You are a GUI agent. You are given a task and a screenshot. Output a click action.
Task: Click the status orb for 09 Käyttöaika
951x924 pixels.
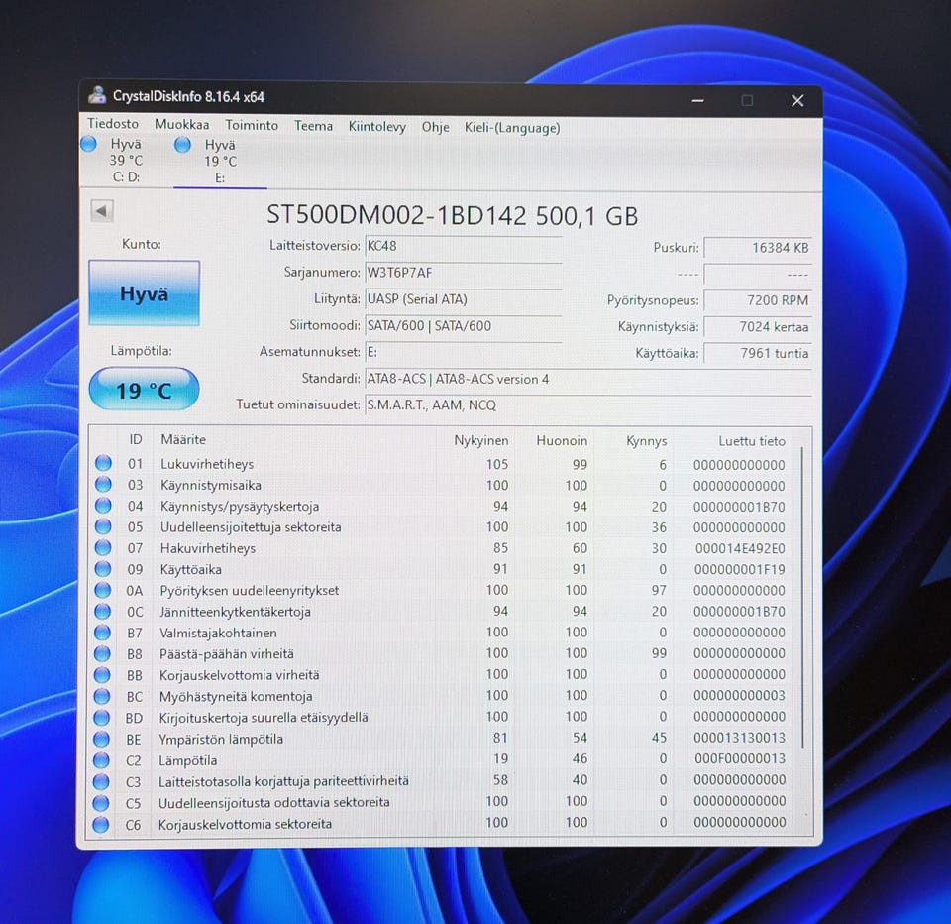(x=103, y=569)
